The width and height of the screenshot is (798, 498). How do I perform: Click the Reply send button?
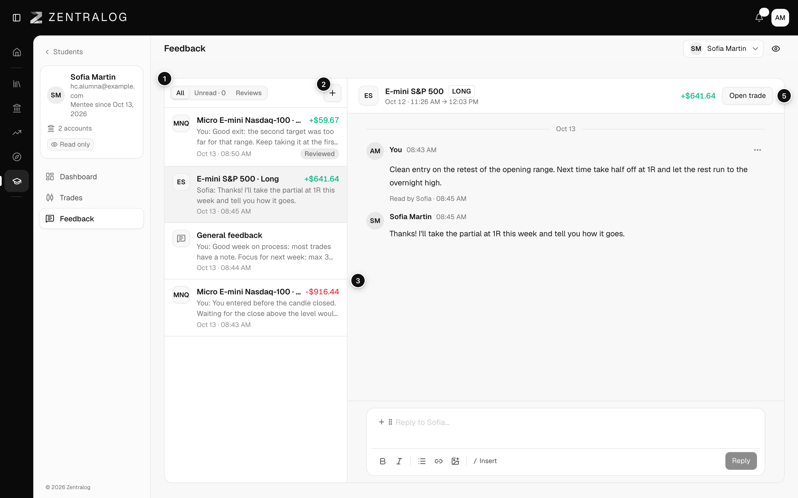coord(741,461)
